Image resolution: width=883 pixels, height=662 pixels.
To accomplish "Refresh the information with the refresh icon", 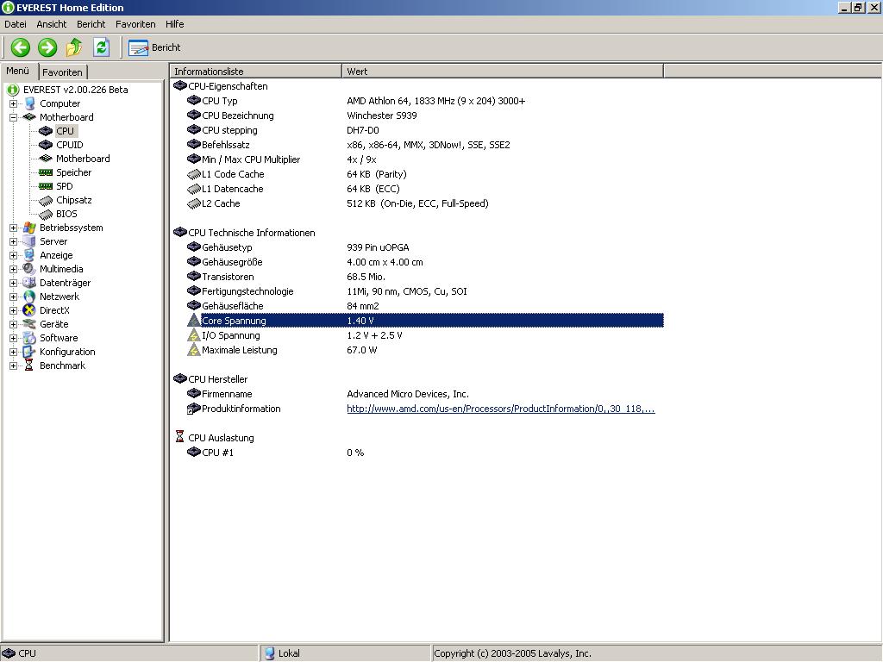I will [102, 47].
